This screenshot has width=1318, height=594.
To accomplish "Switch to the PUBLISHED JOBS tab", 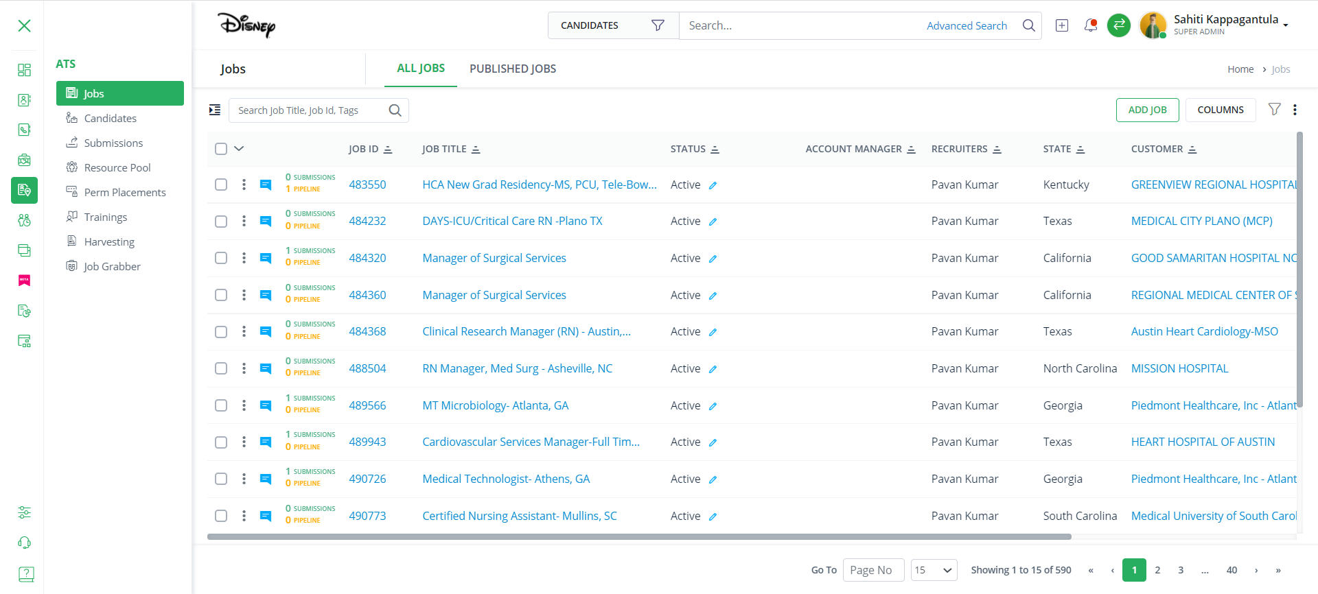I will [513, 69].
